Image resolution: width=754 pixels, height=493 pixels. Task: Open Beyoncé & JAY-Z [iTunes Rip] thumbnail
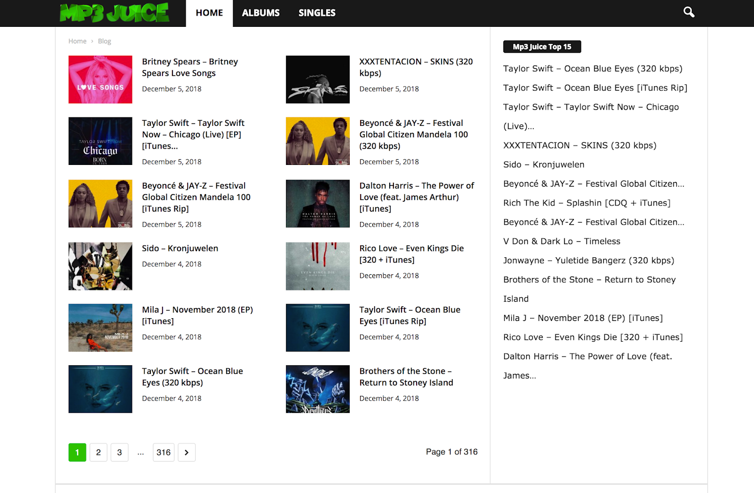coord(100,204)
